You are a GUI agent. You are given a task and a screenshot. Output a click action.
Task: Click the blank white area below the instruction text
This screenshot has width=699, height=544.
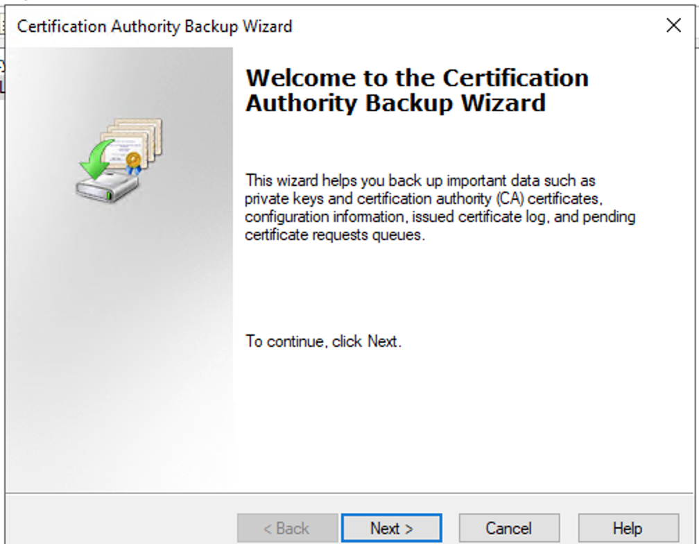458,423
